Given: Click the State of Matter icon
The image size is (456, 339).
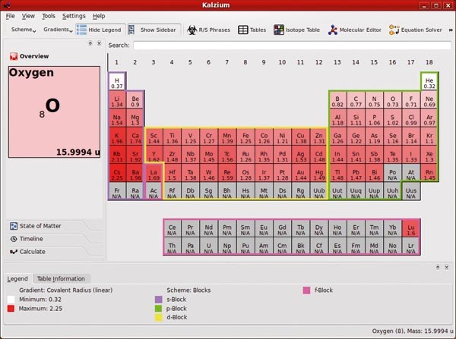Looking at the screenshot, I should [x=14, y=226].
